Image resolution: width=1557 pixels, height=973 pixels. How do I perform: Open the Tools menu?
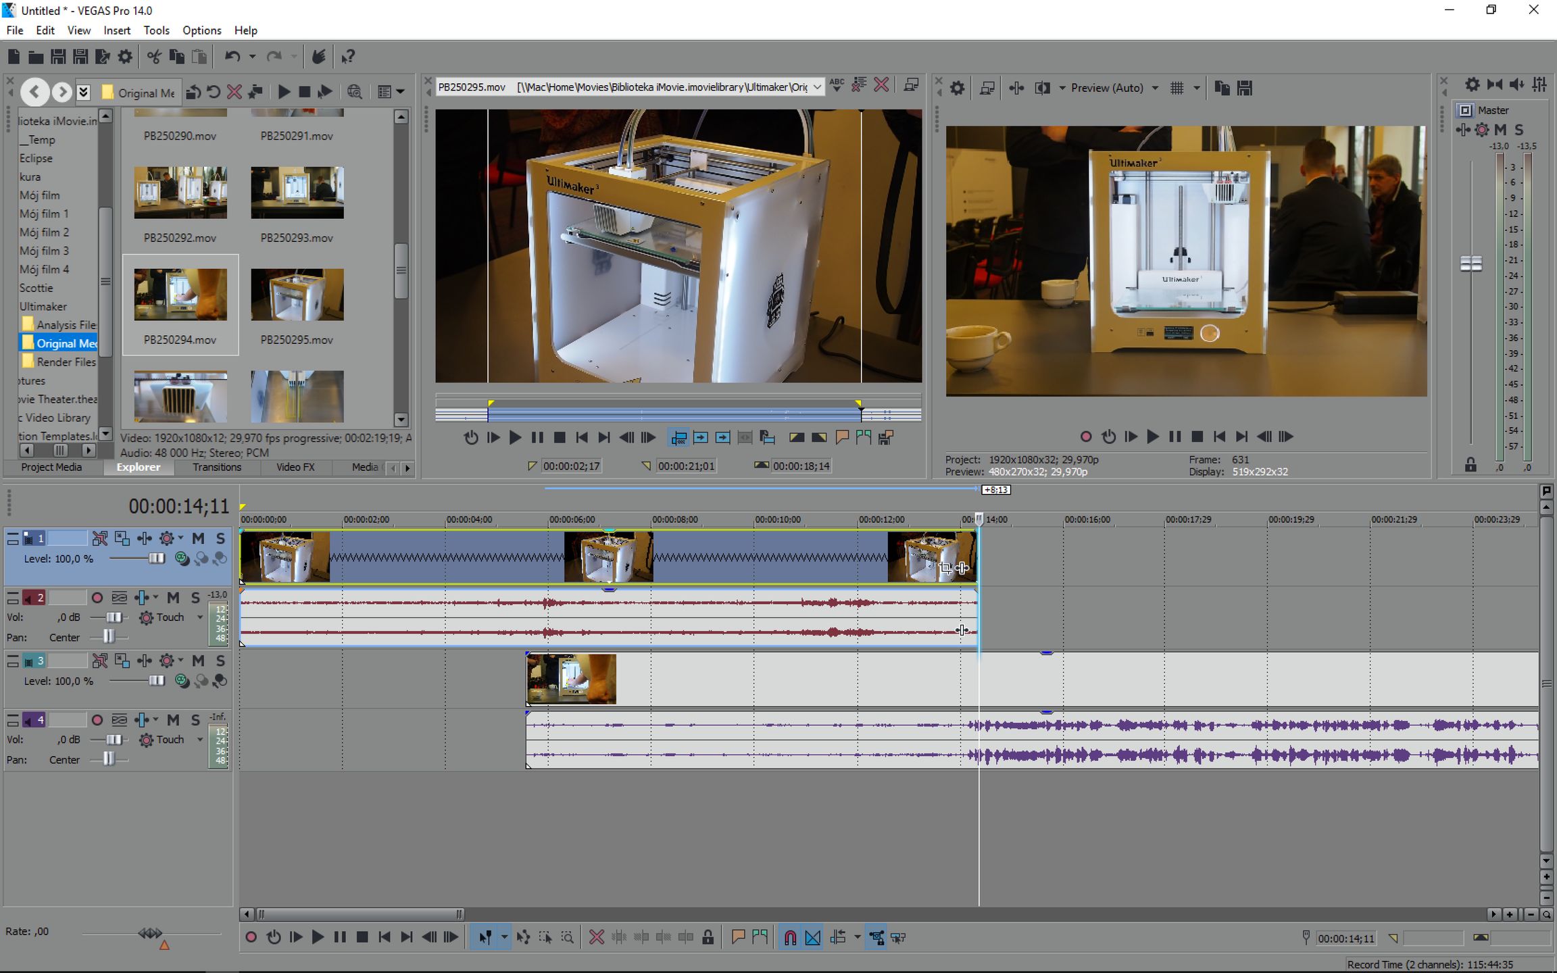click(156, 30)
